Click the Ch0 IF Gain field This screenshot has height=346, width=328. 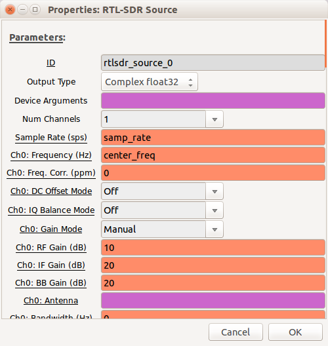213,265
